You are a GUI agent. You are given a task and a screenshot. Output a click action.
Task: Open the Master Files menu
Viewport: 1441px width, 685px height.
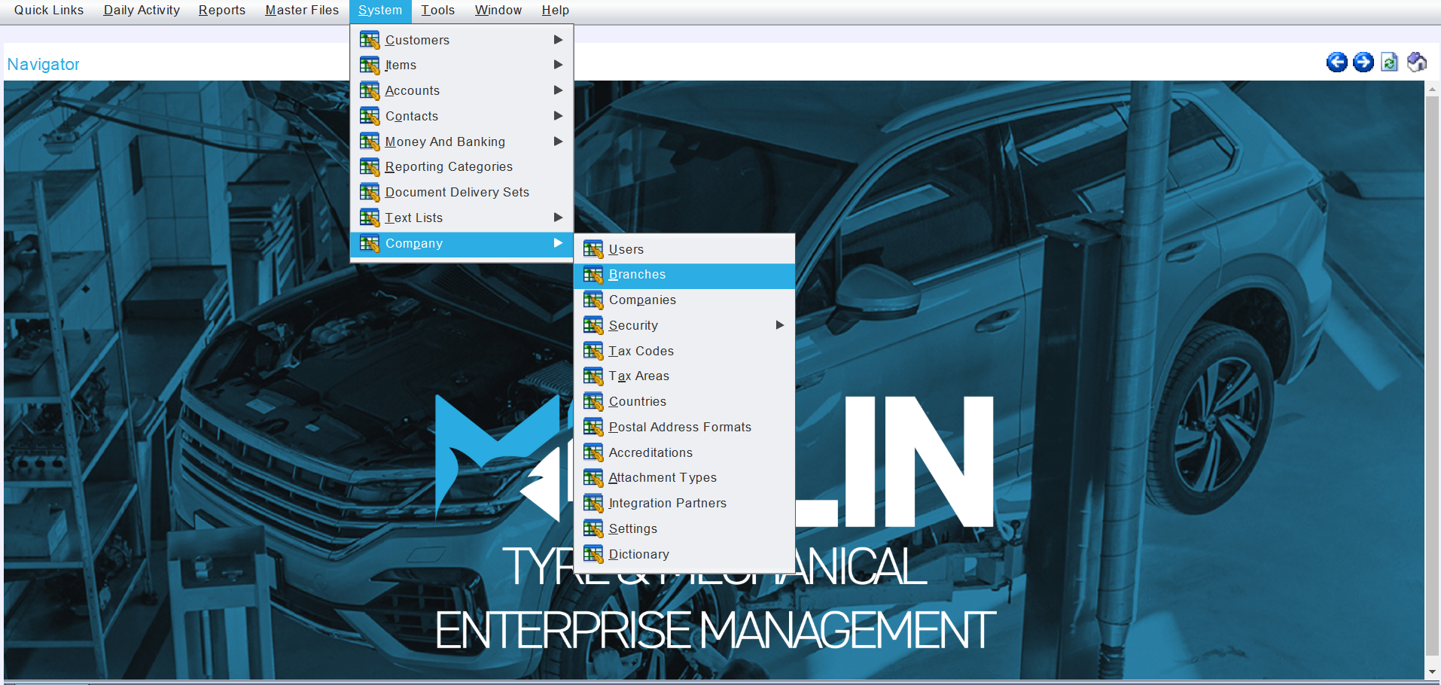[x=302, y=11]
